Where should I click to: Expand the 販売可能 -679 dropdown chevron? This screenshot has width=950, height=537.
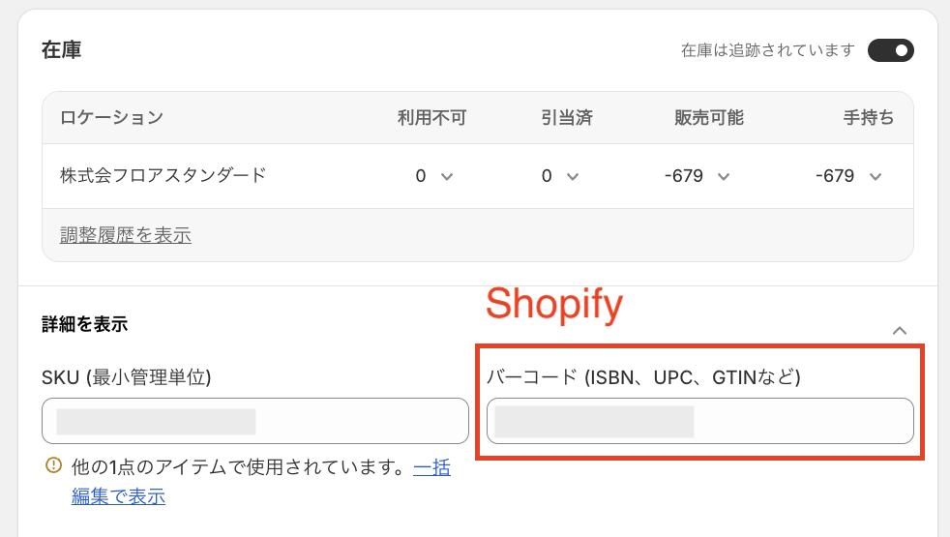tap(724, 177)
